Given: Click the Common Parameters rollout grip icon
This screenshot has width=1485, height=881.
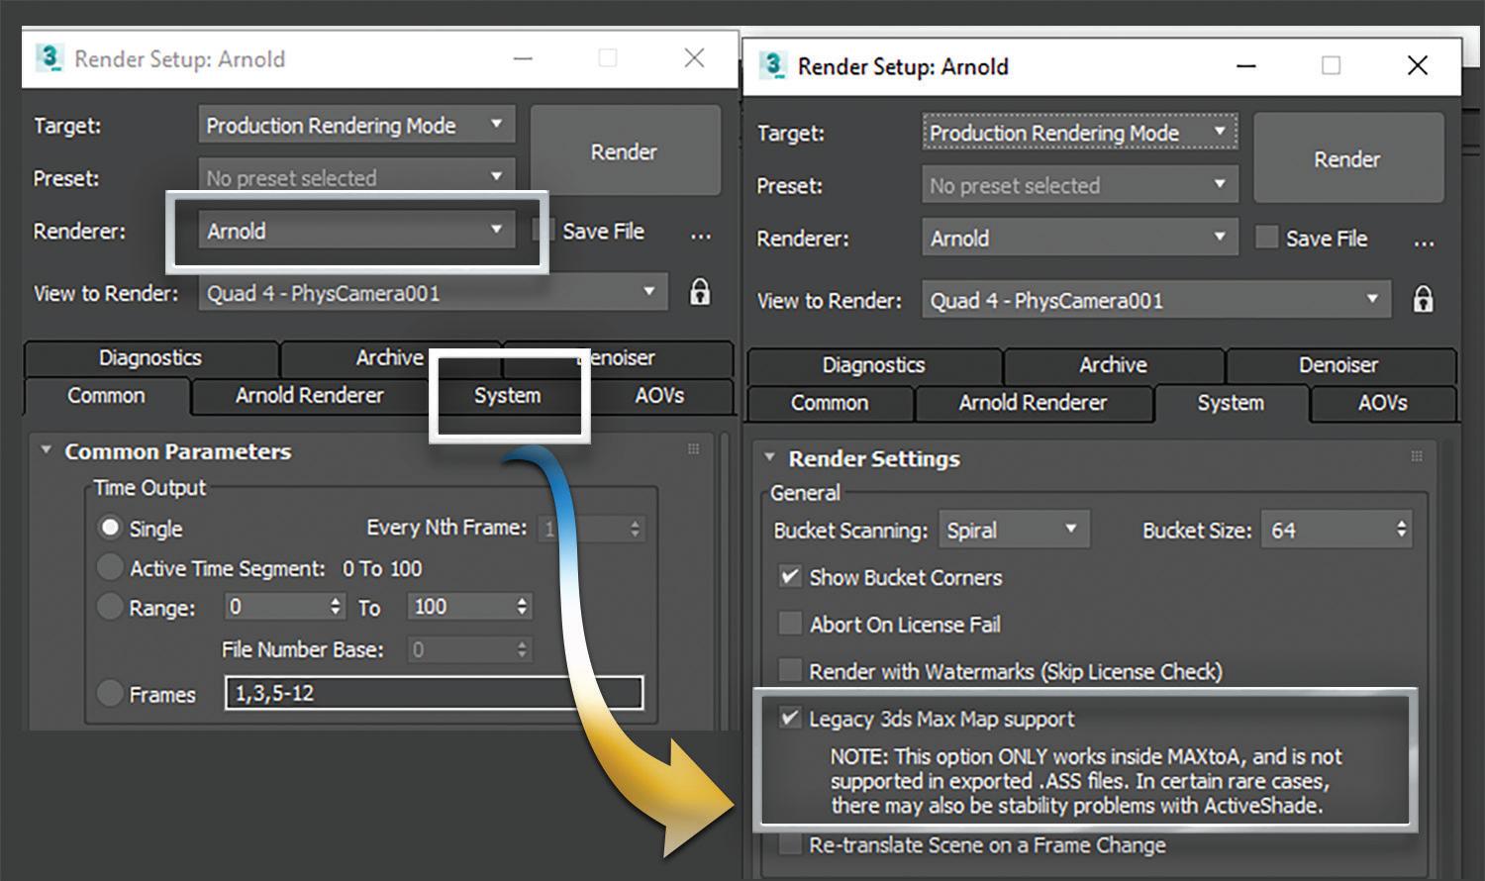Looking at the screenshot, I should click(693, 449).
